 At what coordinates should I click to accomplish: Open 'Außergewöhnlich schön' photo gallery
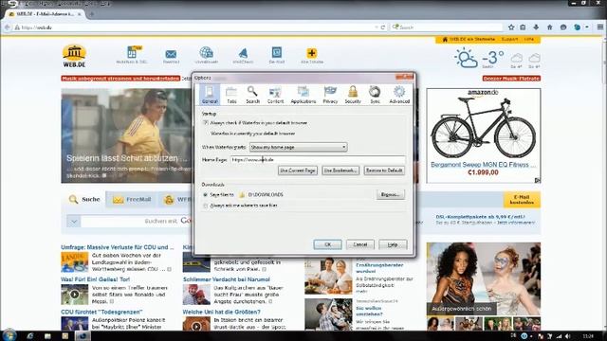484,278
